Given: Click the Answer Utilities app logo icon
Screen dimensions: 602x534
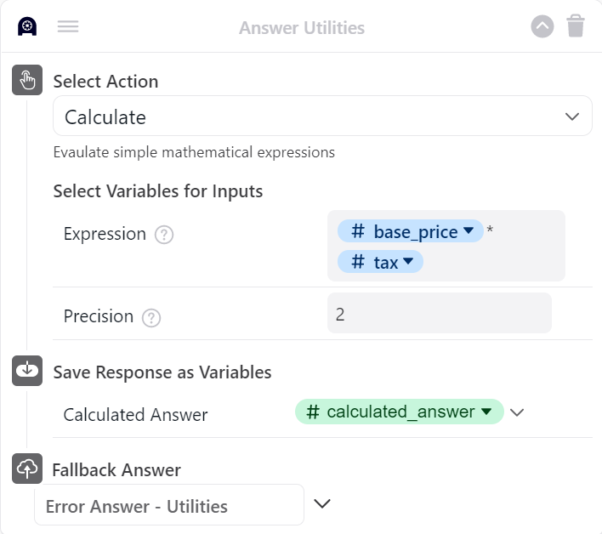Looking at the screenshot, I should pos(27,26).
